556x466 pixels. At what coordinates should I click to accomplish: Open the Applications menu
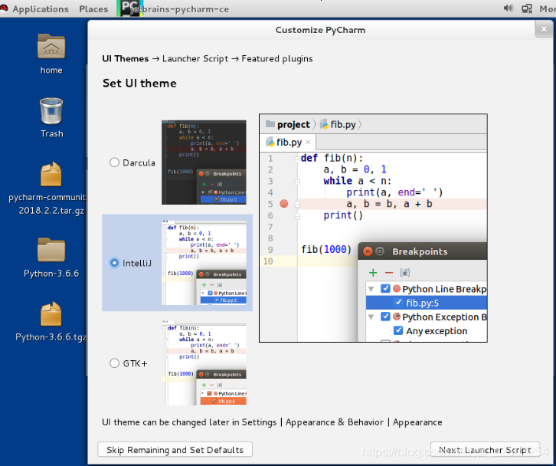(x=41, y=9)
